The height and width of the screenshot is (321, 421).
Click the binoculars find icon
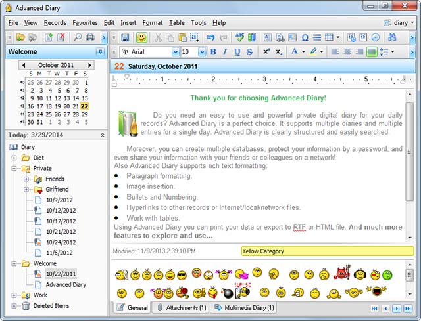(x=392, y=37)
